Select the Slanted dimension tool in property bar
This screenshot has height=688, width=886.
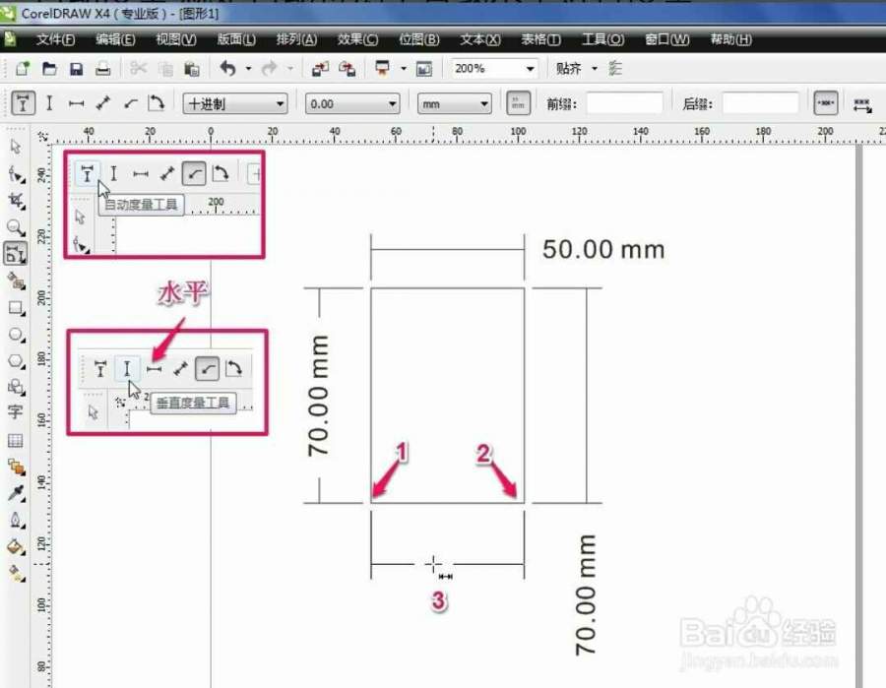click(x=102, y=104)
